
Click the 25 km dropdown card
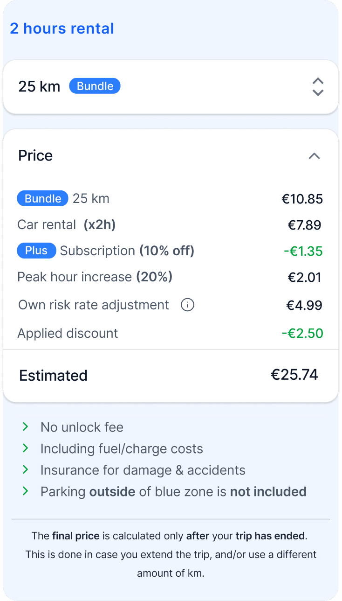[x=171, y=87]
